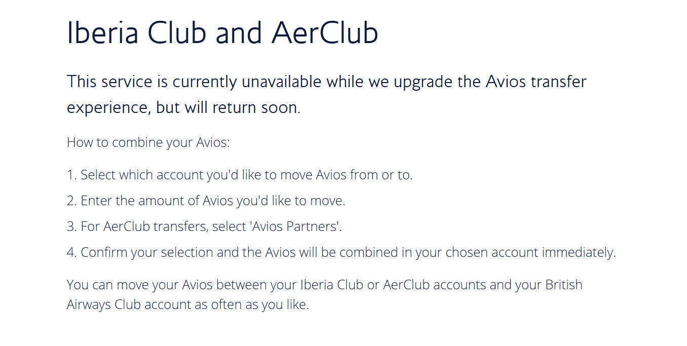The height and width of the screenshot is (346, 687).
Task: Click the 'experience, but will return soon' line
Action: coord(183,107)
